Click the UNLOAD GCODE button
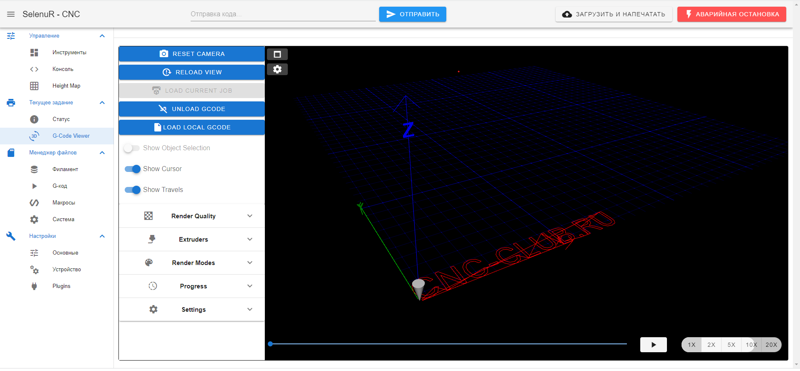Viewport: 800px width, 371px height. (192, 109)
